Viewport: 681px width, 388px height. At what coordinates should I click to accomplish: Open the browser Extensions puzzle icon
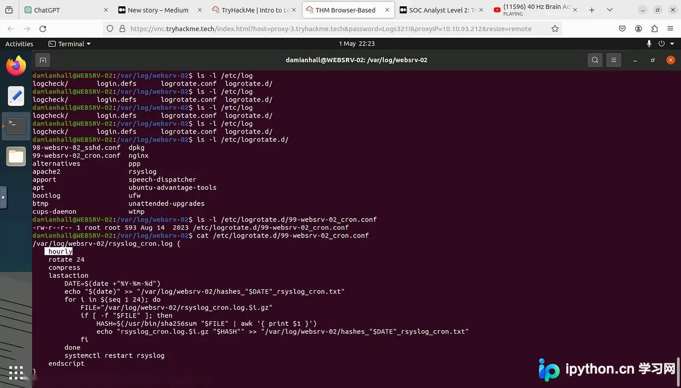tap(655, 29)
